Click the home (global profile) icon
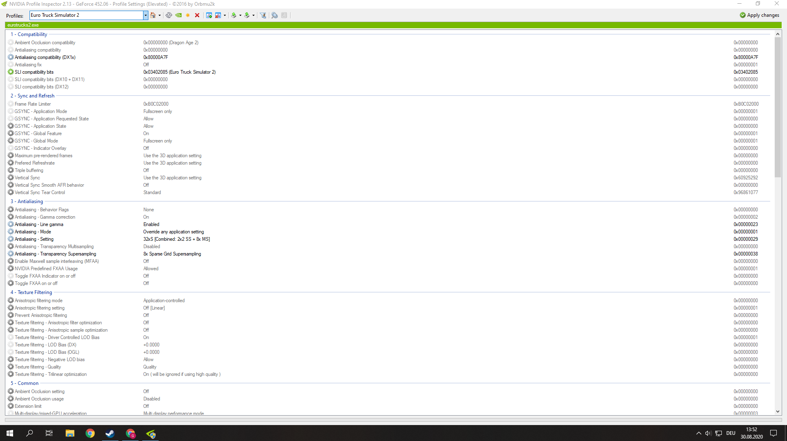This screenshot has height=441, width=787. 153,15
